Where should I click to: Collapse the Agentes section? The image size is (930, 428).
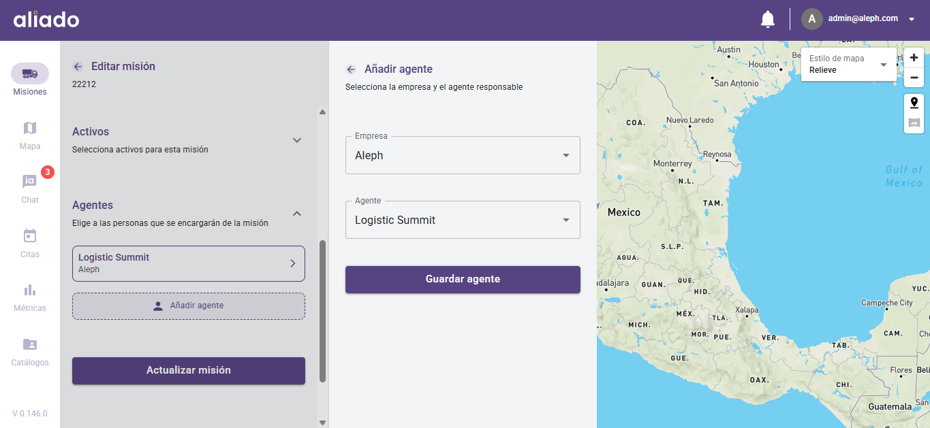pos(297,214)
